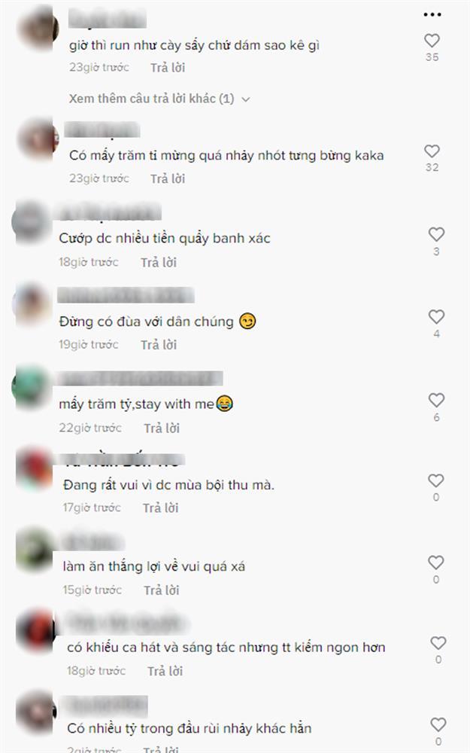Reply to 'có khiếu ca hát' comment
This screenshot has width=470, height=753.
(165, 671)
